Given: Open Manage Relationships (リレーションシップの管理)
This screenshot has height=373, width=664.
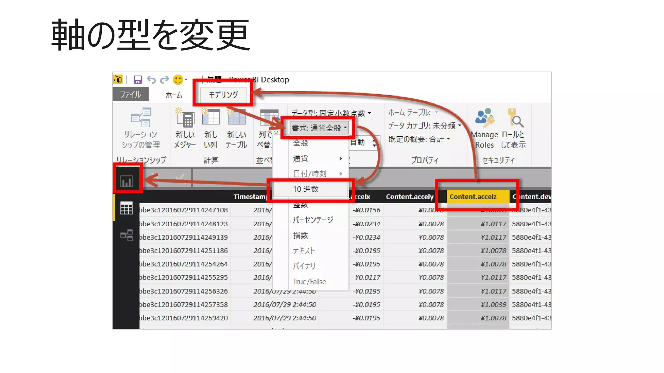Looking at the screenshot, I should tap(141, 128).
